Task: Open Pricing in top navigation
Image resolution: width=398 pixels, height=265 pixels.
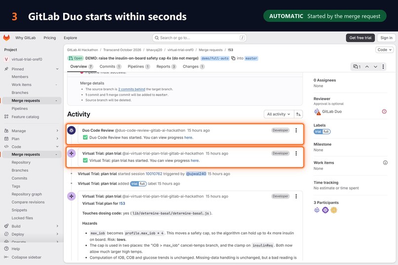Action: click(50, 38)
